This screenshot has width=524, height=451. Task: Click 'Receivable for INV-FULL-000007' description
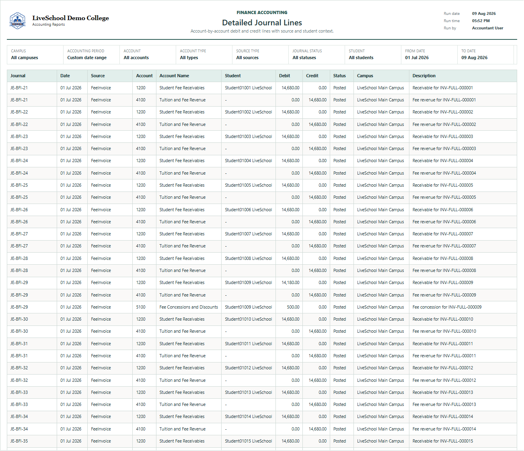(443, 234)
